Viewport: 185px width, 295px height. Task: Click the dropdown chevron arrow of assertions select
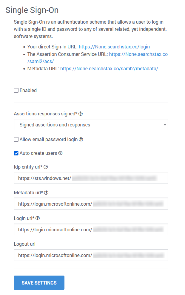point(165,125)
